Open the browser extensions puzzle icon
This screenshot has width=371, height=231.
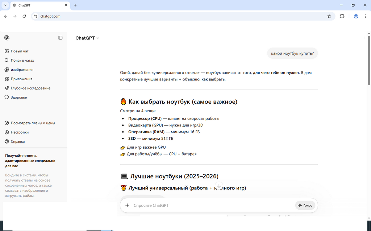point(342,16)
